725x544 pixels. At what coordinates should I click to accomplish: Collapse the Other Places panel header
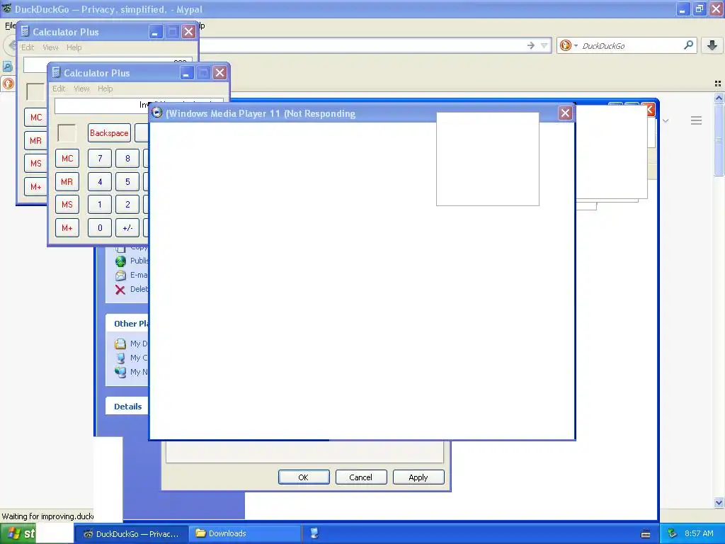pos(127,323)
